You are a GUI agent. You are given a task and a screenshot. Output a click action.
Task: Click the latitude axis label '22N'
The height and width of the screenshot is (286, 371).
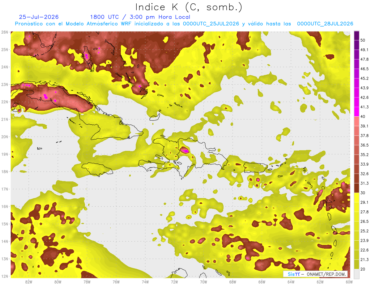pos(5,102)
